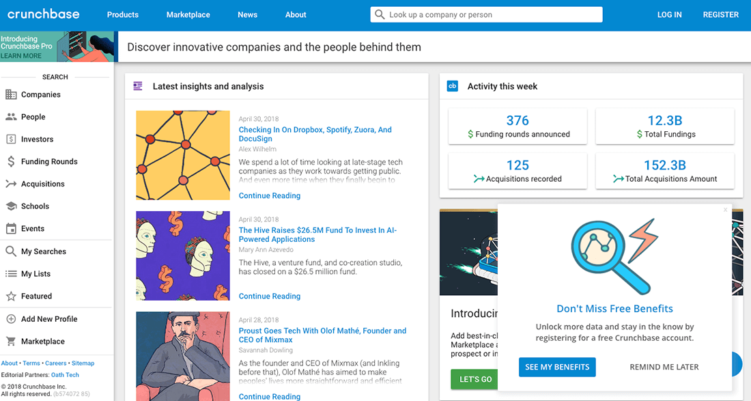Open the Dropbox, Spotify, Zuora, DocuSign article title
The height and width of the screenshot is (401, 751).
[315, 134]
